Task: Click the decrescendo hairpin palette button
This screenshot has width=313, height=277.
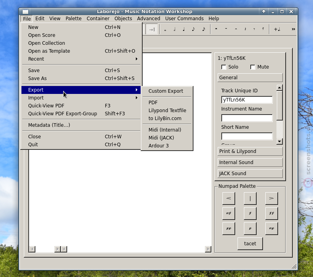Action: click(x=271, y=199)
